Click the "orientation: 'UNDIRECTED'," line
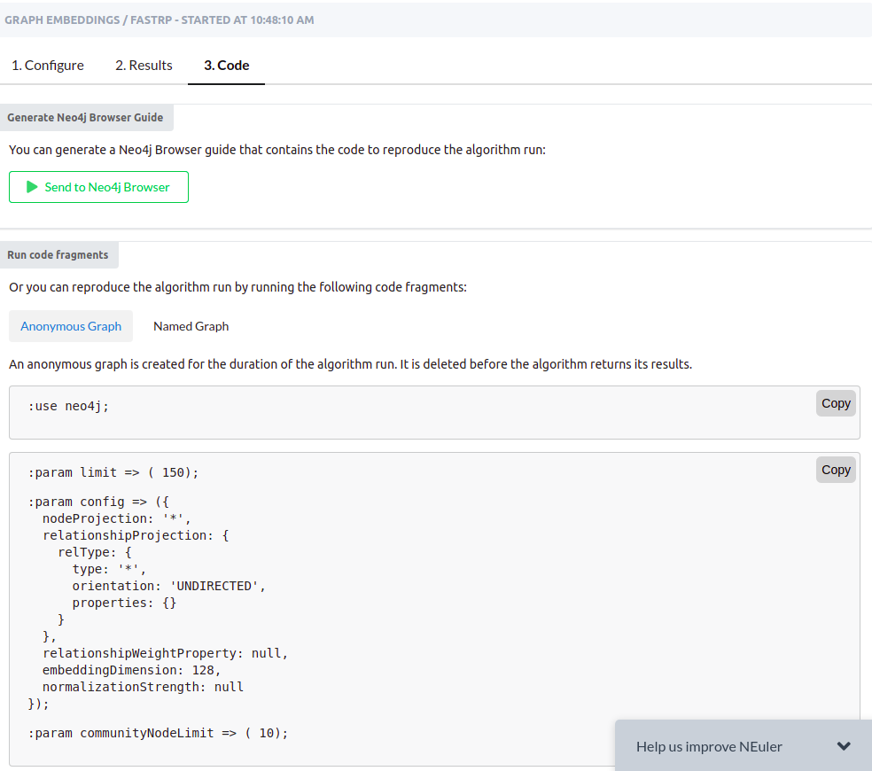The image size is (872, 771). tap(168, 586)
